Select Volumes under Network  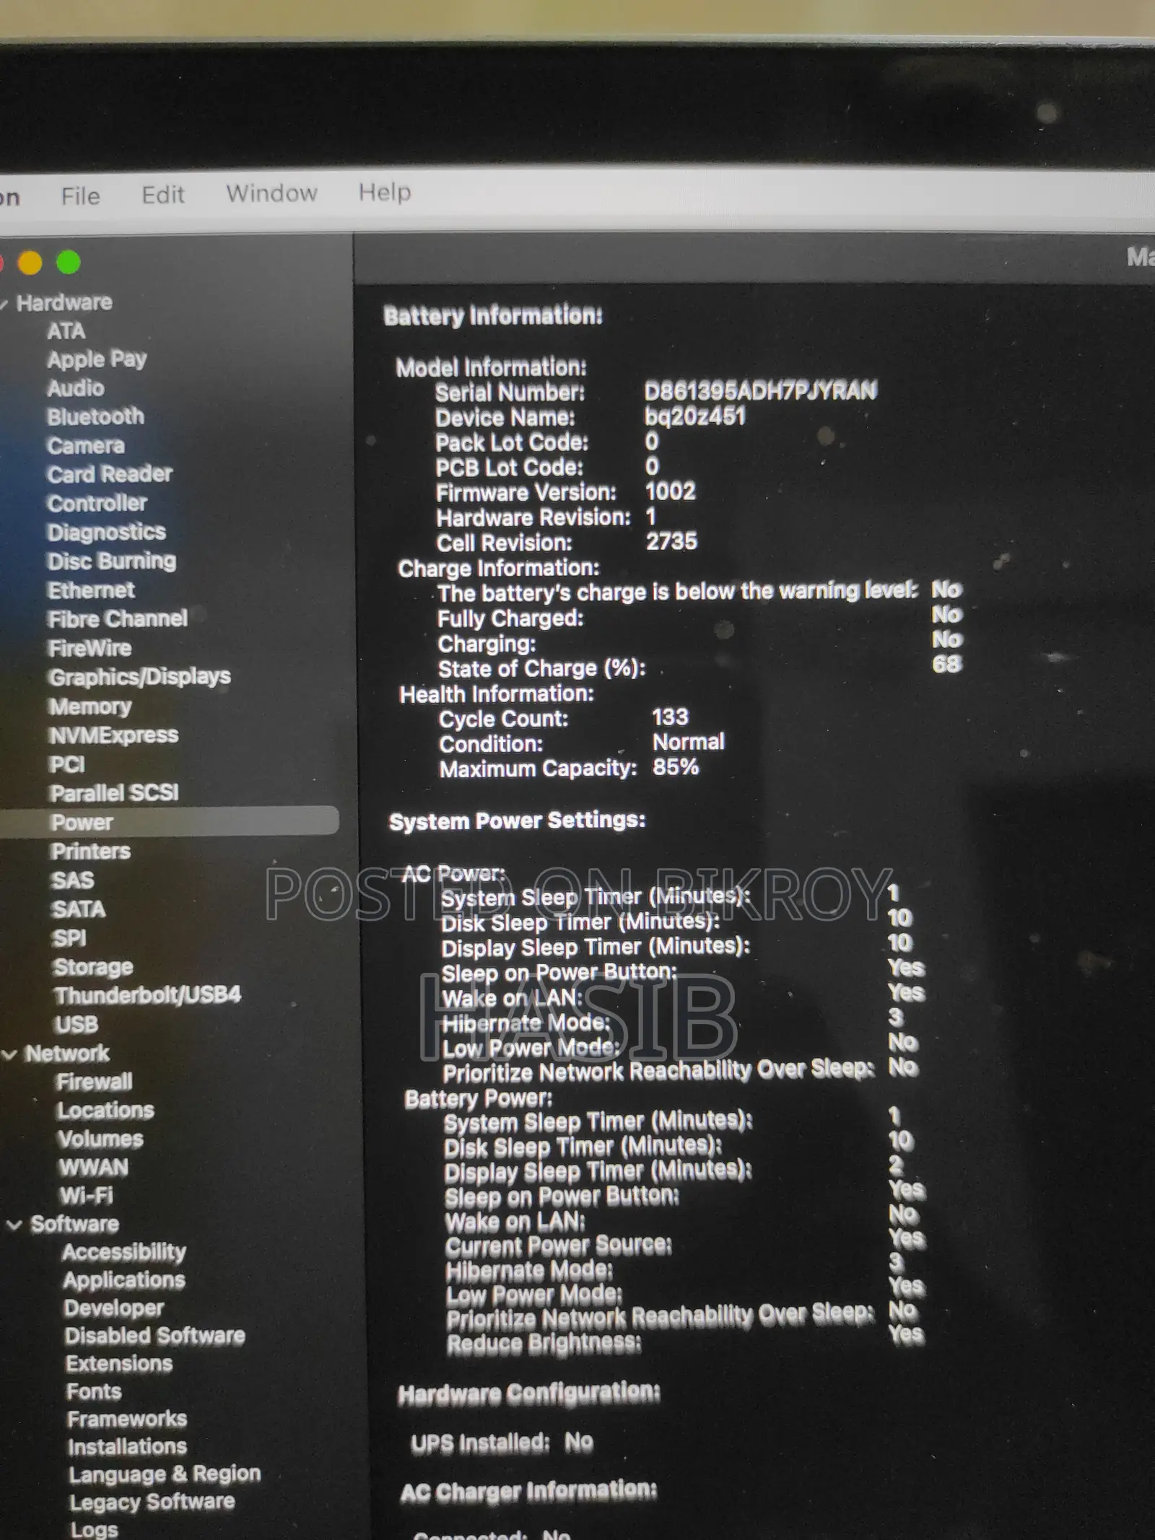[100, 1139]
